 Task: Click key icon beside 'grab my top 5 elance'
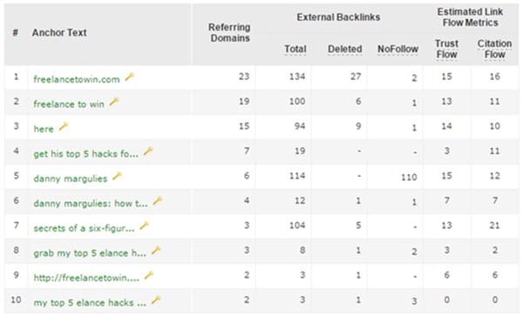click(156, 251)
